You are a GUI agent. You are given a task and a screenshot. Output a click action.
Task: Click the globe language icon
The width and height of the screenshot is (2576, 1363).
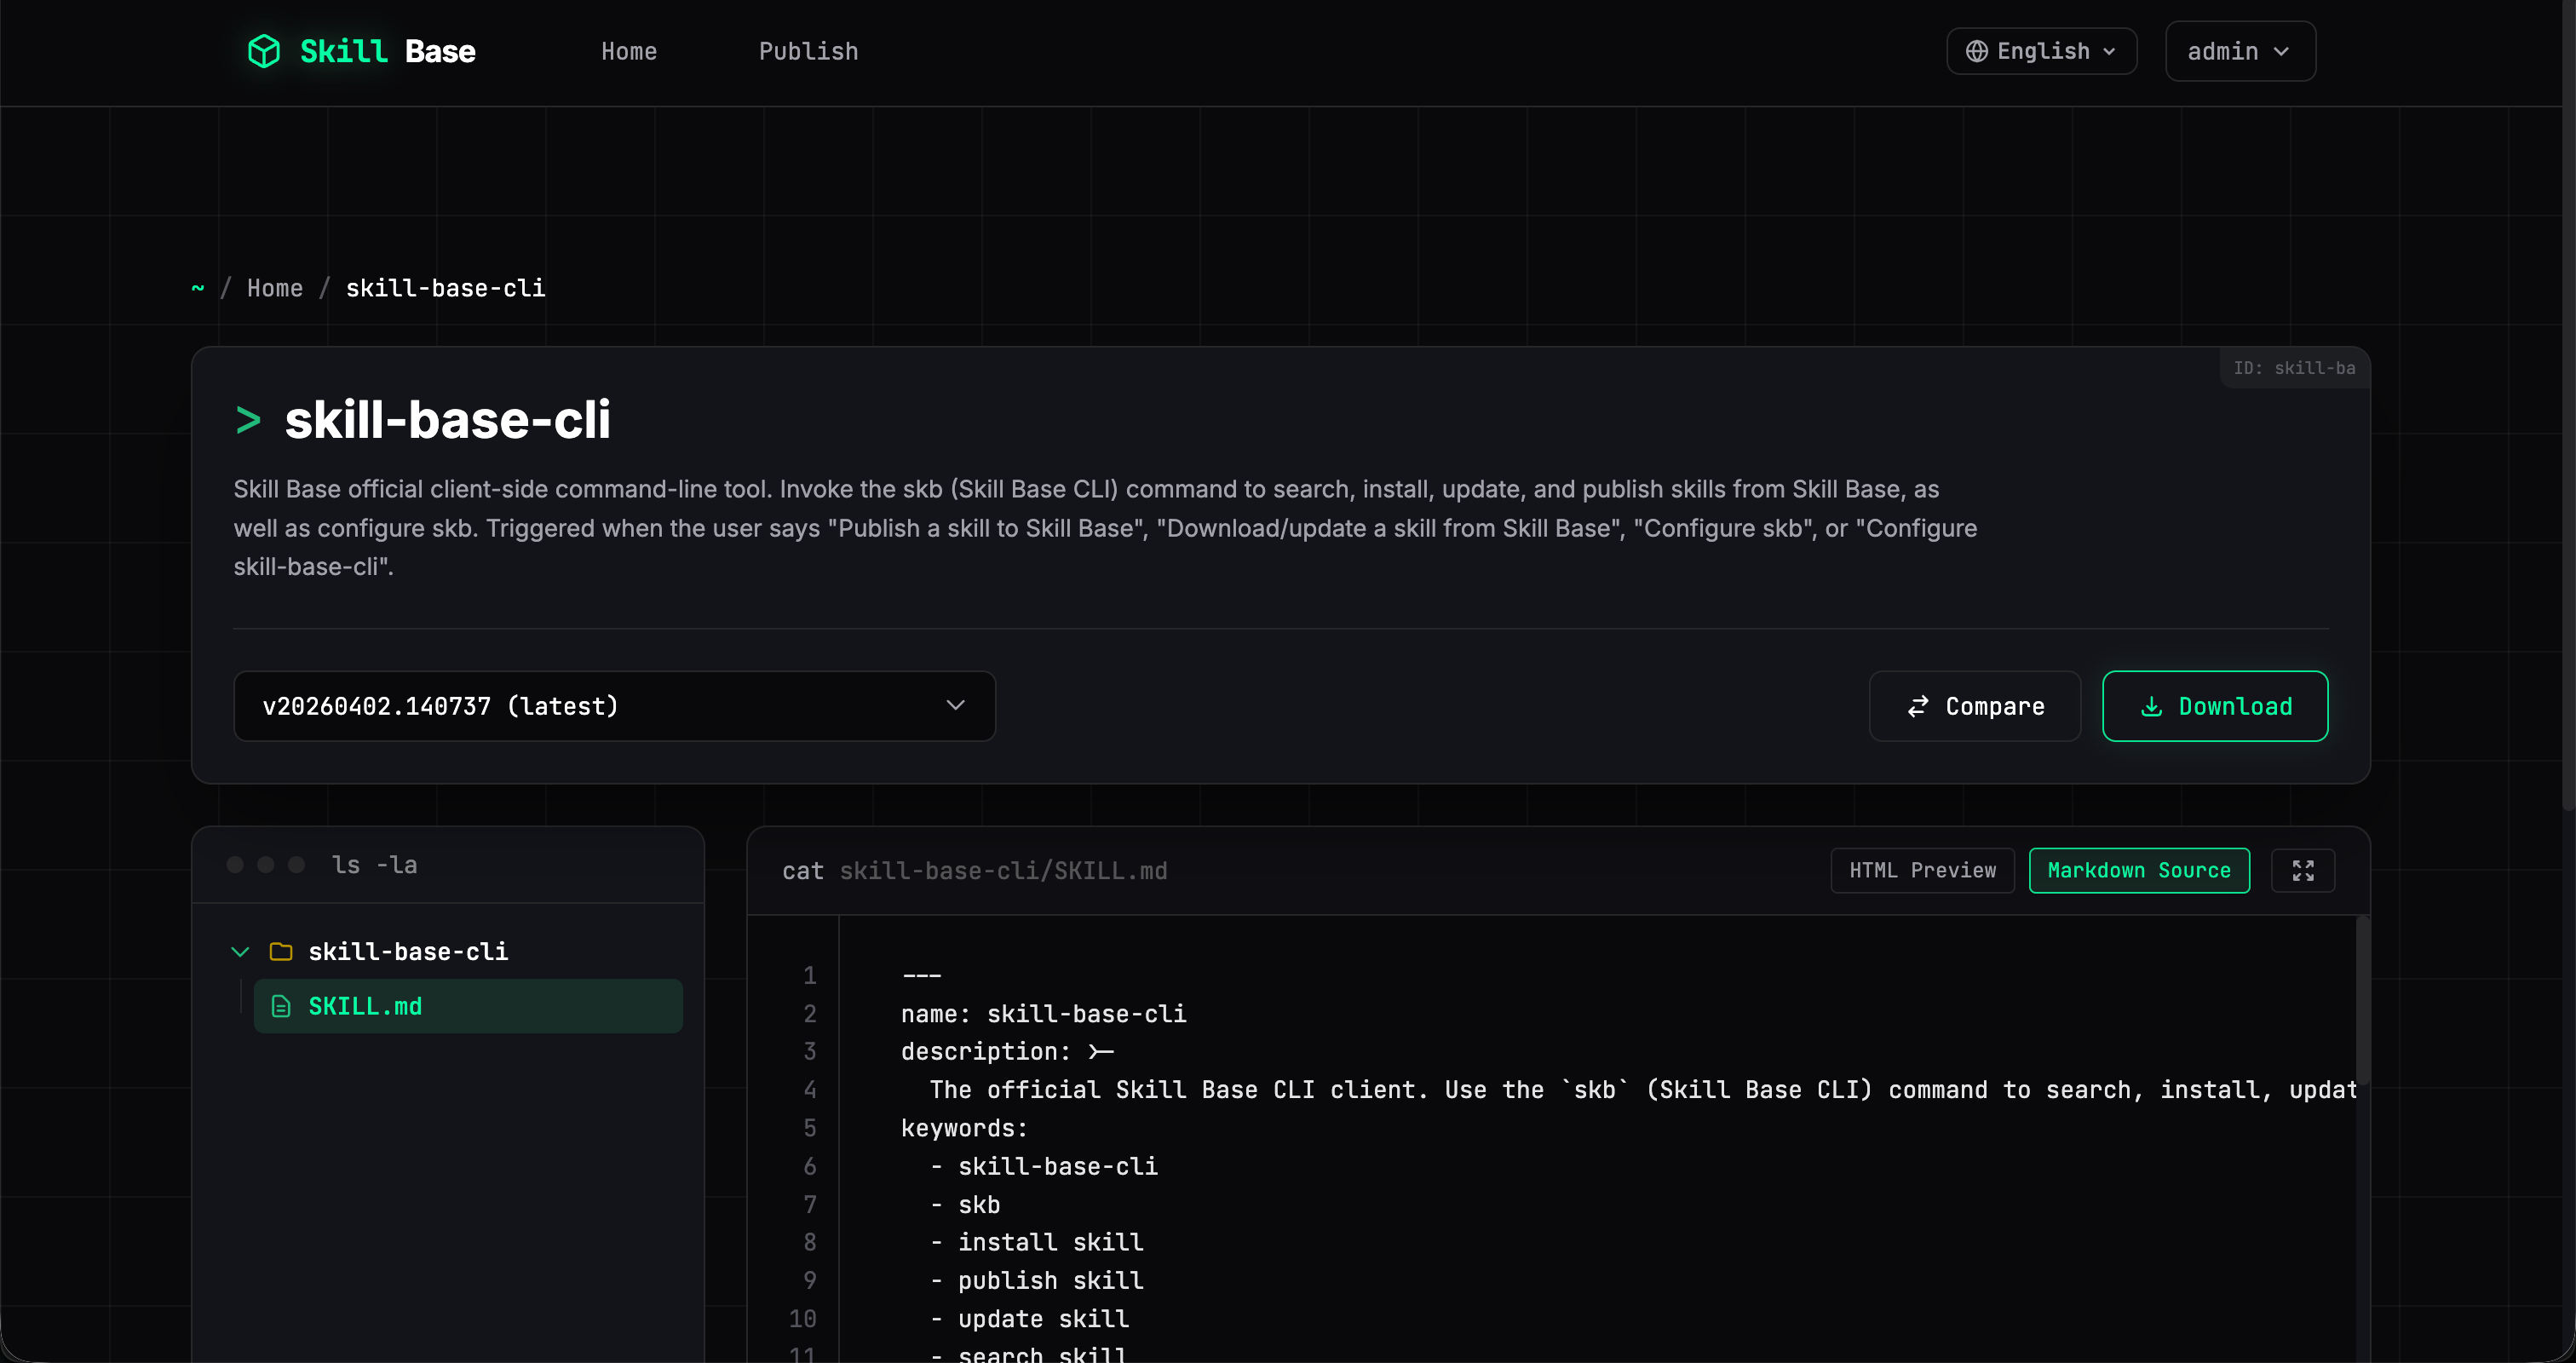(1976, 51)
